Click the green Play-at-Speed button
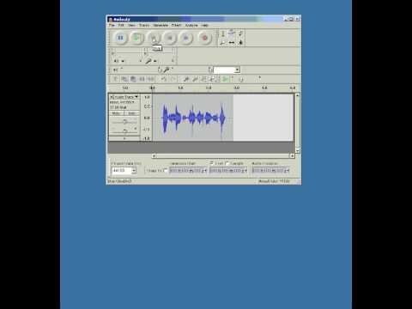 [x=226, y=79]
